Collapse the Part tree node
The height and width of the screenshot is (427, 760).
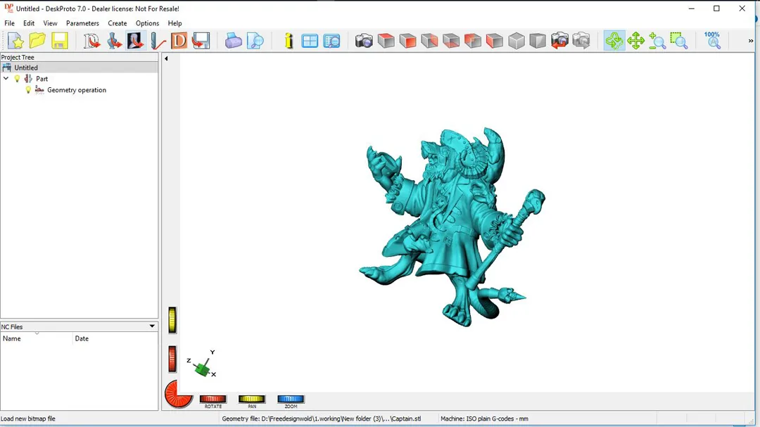click(6, 79)
